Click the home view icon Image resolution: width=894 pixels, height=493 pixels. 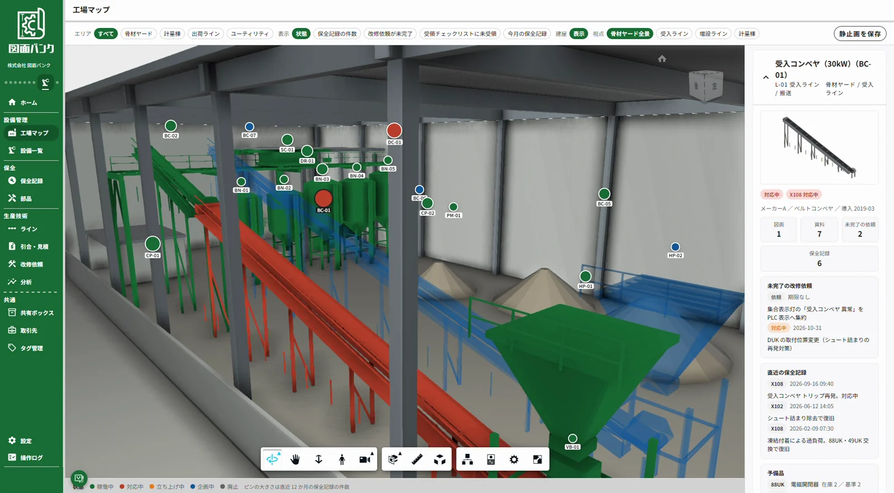[662, 59]
